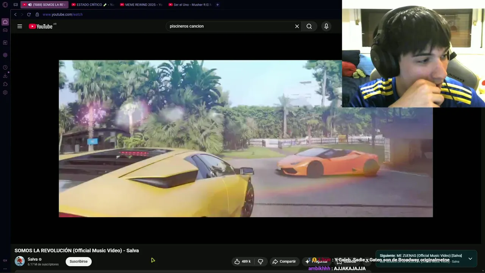Open the GX gamepad icon in the sidebar
Screen dimensions: 485x273
point(5,30)
